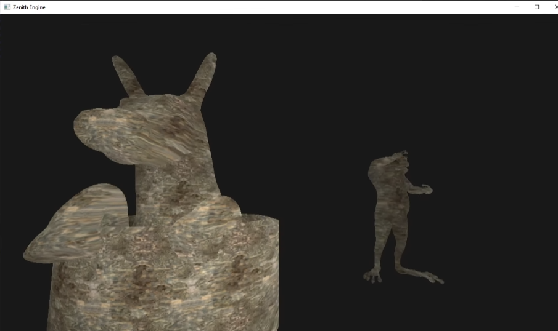Minimize the Zenith Engine window
The height and width of the screenshot is (331, 558).
[x=517, y=7]
